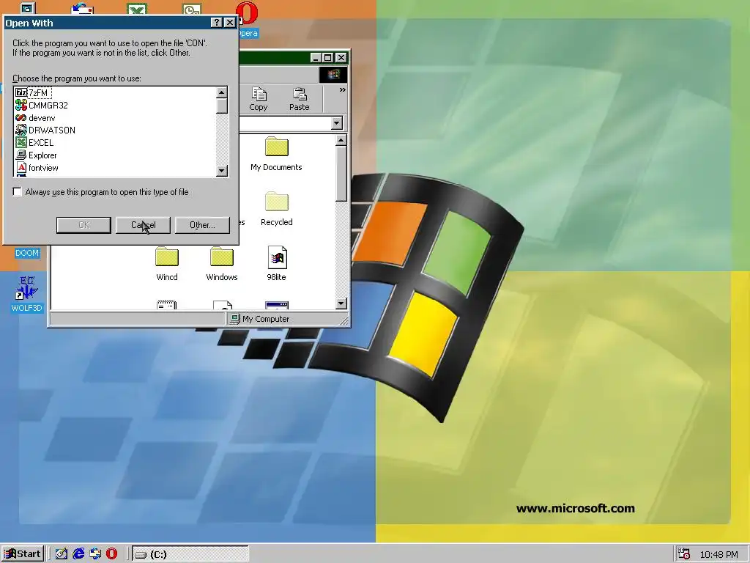The width and height of the screenshot is (750, 563).
Task: Switch to (C:) taskbar window button
Action: click(x=190, y=554)
